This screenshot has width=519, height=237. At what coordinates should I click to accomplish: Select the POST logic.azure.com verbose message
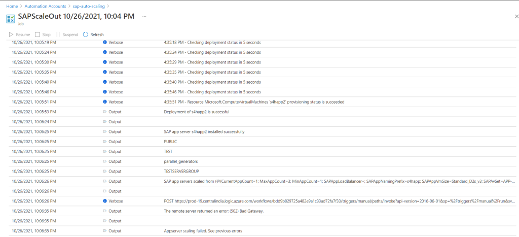(x=340, y=201)
